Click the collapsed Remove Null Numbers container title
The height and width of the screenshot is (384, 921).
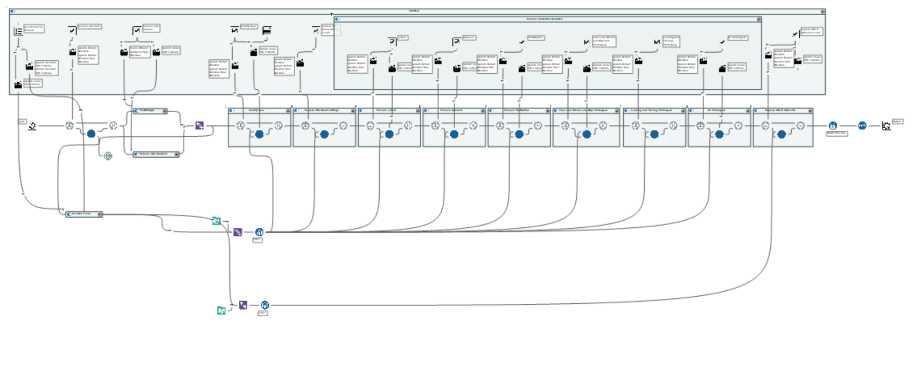[x=153, y=154]
